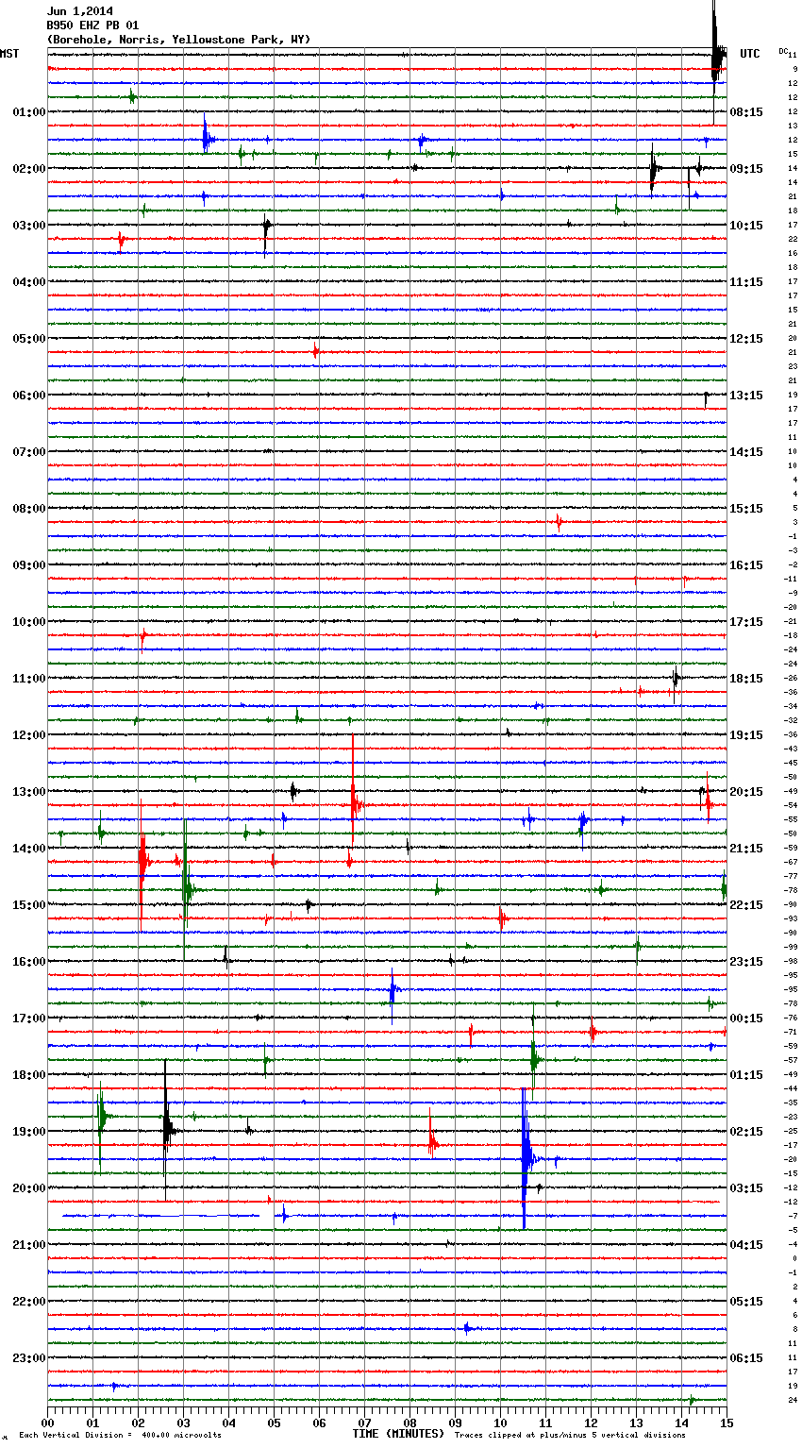Click the minute axis label '00'

pos(47,1423)
